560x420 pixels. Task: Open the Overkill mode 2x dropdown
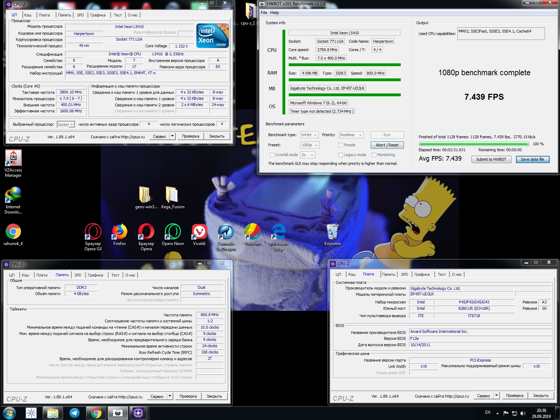(x=308, y=155)
